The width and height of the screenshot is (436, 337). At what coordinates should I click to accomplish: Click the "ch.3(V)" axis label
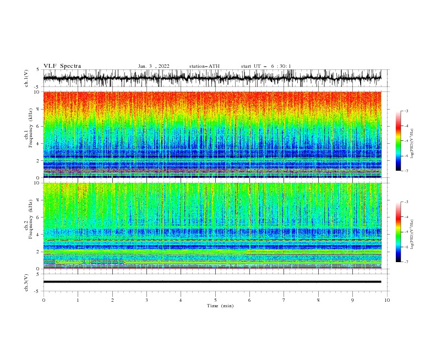[26, 282]
